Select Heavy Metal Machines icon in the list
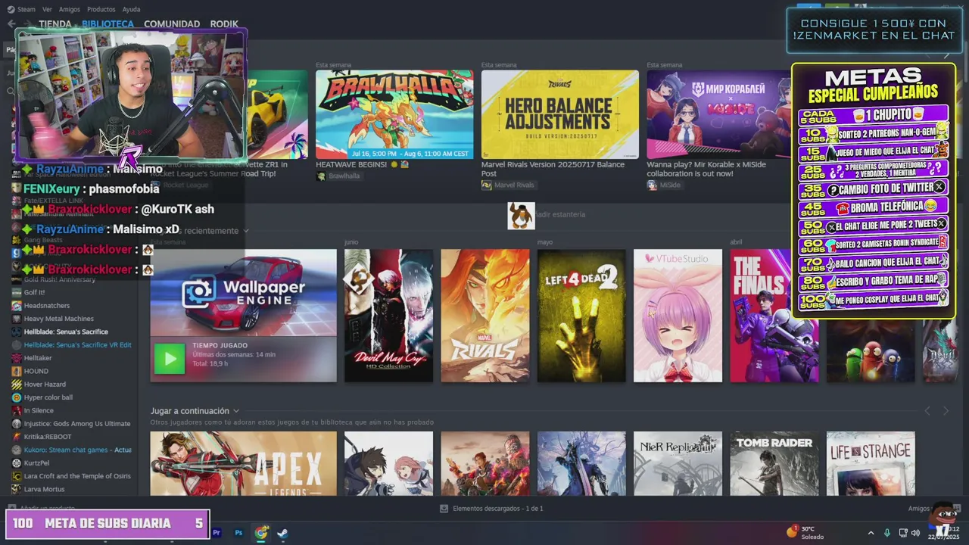The width and height of the screenshot is (969, 545). pos(17,319)
